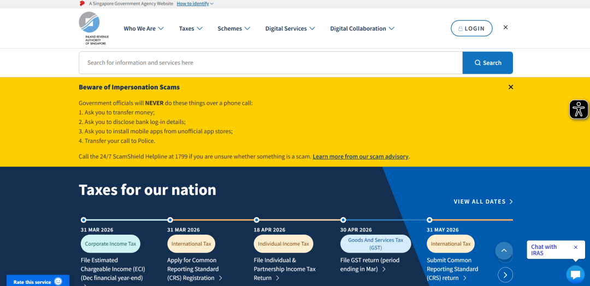Advance the tax dates carousel with the next arrow
The height and width of the screenshot is (286, 590).
(505, 275)
